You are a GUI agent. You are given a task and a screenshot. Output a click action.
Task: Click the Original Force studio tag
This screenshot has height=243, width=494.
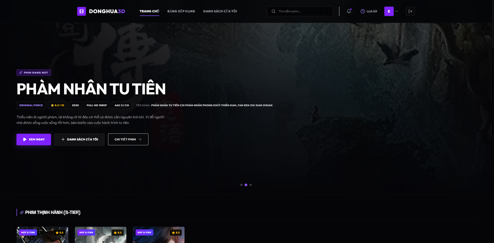[31, 105]
